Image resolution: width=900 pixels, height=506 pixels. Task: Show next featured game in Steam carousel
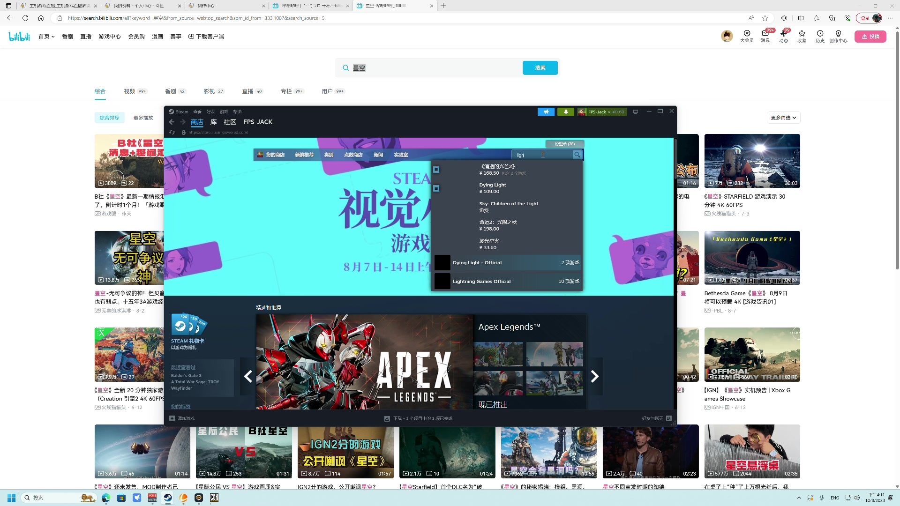tap(595, 376)
